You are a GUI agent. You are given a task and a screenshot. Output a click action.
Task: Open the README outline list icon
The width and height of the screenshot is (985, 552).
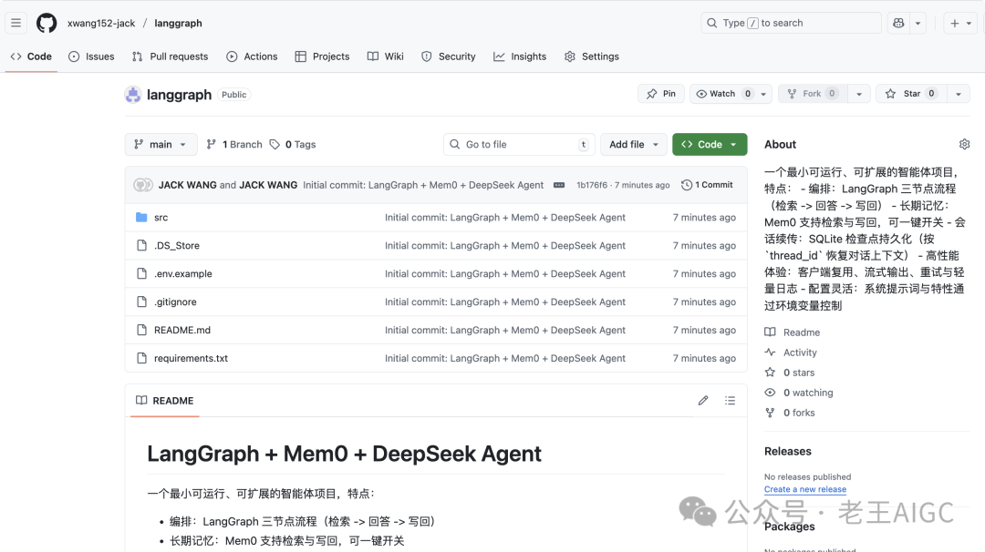pyautogui.click(x=730, y=400)
